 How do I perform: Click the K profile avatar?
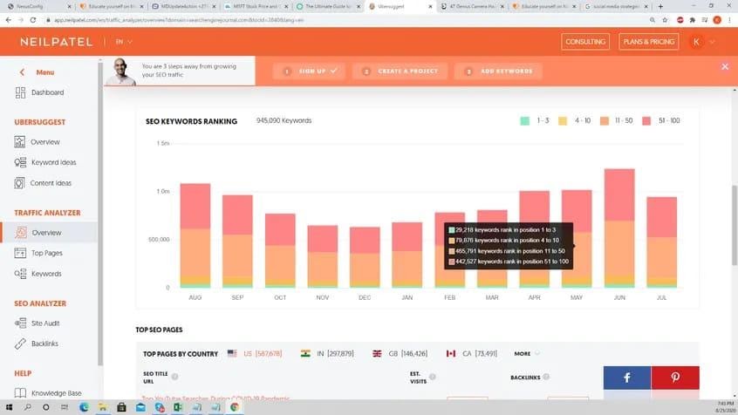(x=696, y=42)
